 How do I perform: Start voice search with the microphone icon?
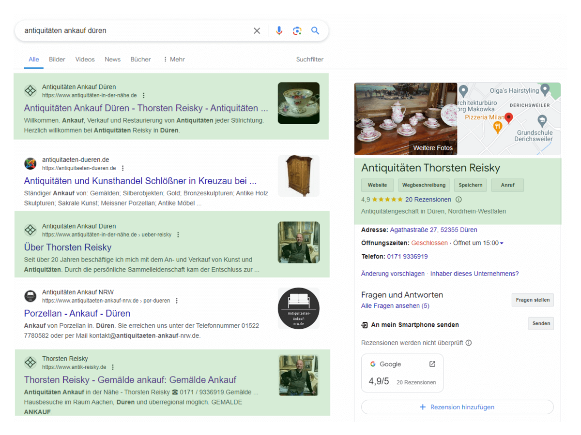(x=279, y=31)
